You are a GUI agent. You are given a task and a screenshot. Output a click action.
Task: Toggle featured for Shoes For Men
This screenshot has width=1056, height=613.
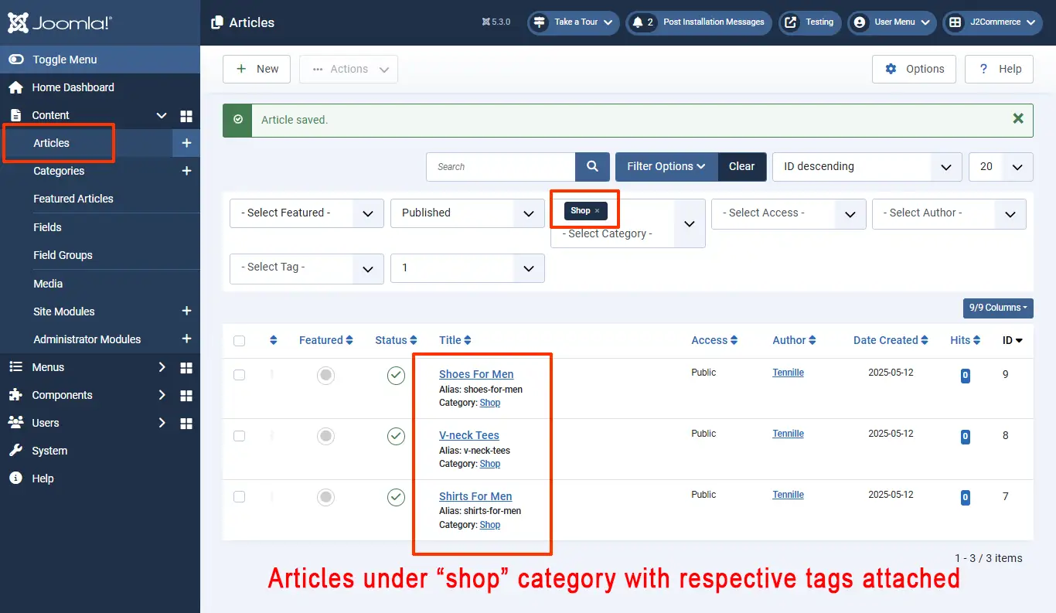tap(326, 375)
